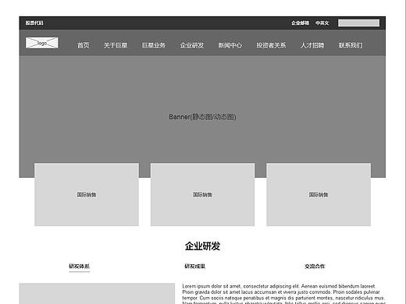Click the gray image placeholder beside the Lorem ipsum text
This screenshot has height=304, width=406.
(x=97, y=294)
